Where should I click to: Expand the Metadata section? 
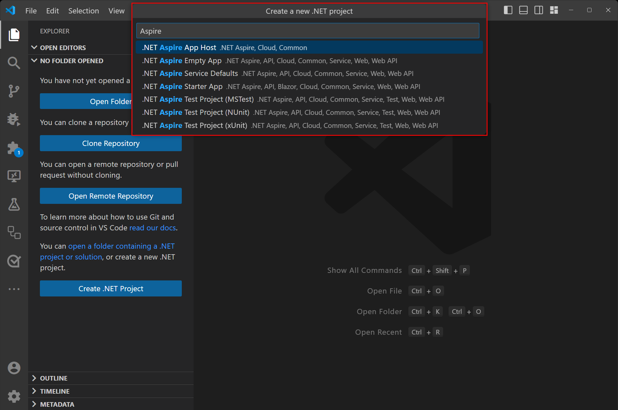click(111, 404)
